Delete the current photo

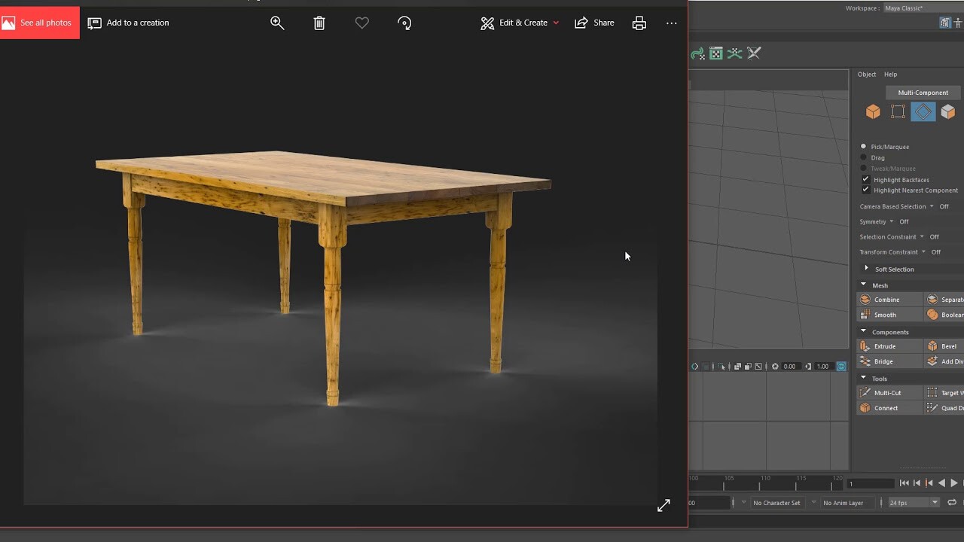[x=319, y=23]
